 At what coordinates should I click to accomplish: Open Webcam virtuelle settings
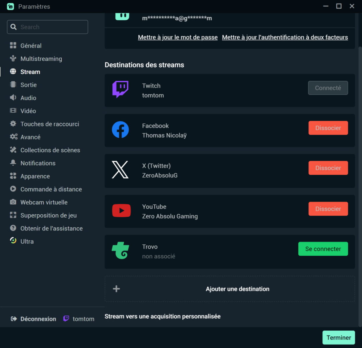point(44,202)
